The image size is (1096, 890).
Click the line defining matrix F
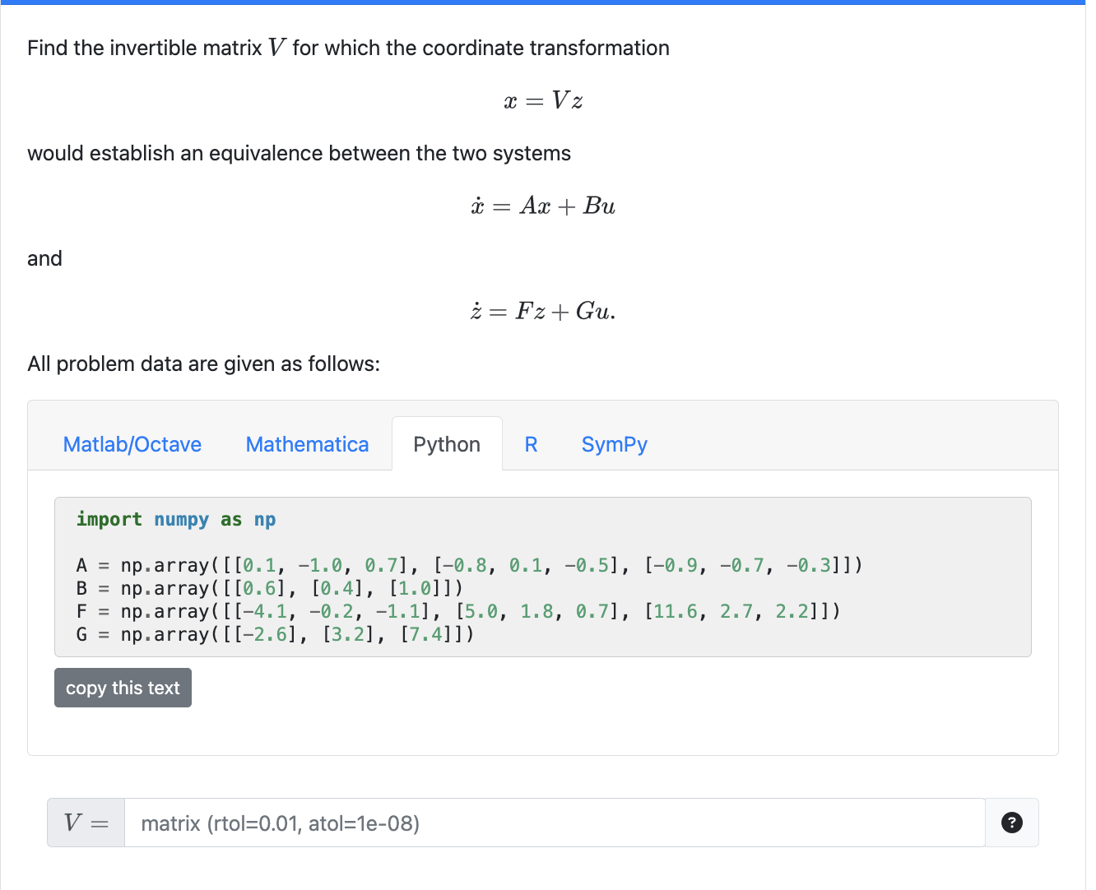point(457,611)
